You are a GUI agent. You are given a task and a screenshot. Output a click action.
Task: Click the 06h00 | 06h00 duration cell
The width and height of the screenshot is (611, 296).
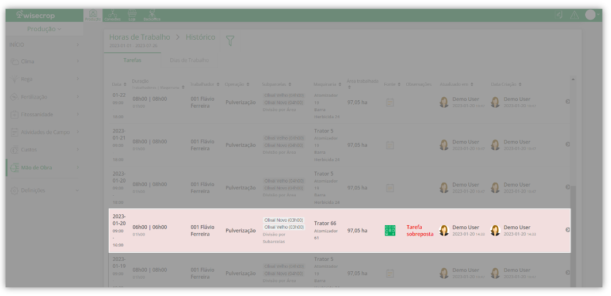(150, 227)
